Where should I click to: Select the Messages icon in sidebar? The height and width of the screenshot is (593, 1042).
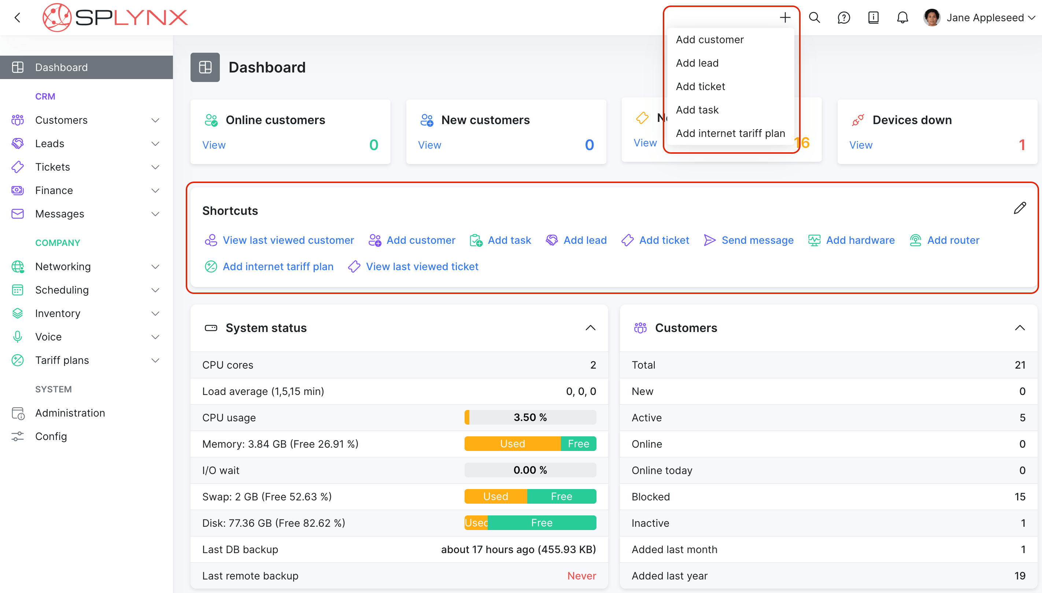(x=17, y=213)
